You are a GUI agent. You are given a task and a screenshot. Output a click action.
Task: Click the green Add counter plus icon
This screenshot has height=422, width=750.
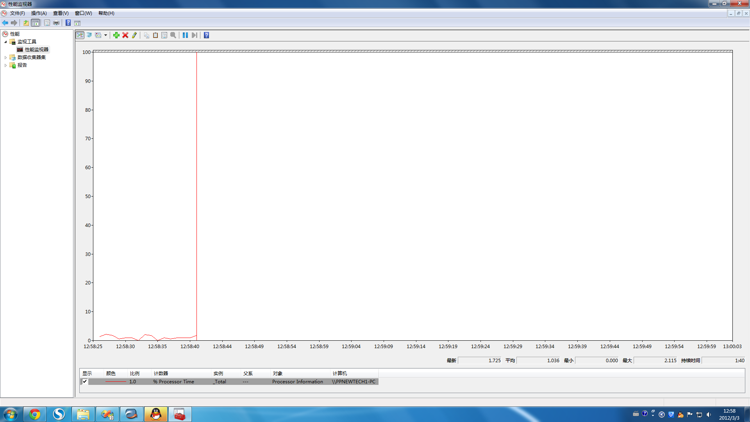click(x=116, y=35)
